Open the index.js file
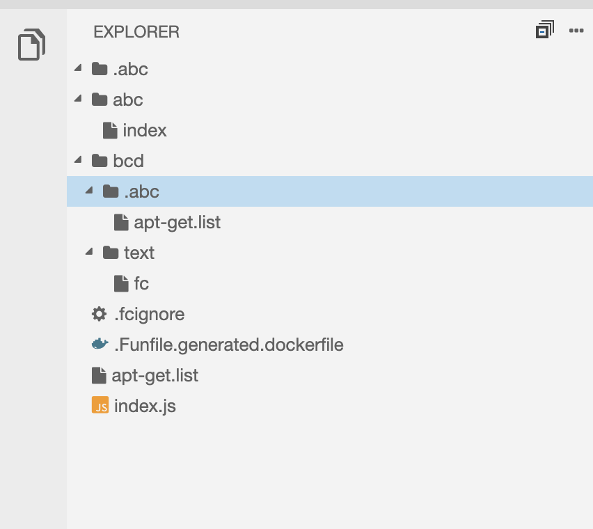 pyautogui.click(x=145, y=406)
